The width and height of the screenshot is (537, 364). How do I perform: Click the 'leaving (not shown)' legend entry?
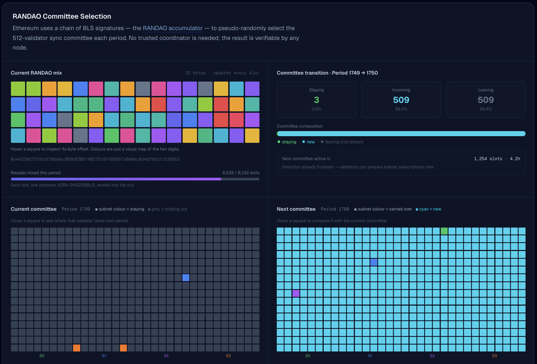click(342, 142)
